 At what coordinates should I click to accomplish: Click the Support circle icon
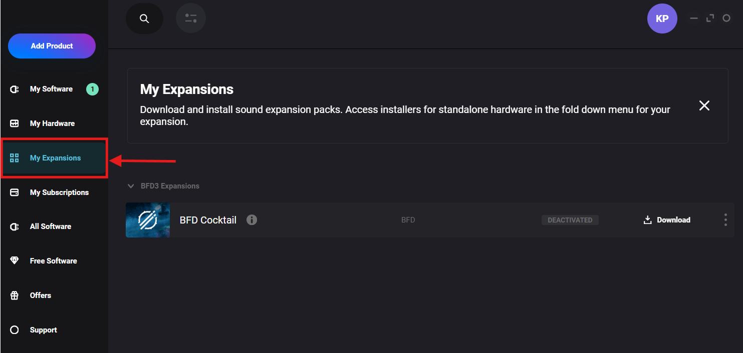click(15, 330)
